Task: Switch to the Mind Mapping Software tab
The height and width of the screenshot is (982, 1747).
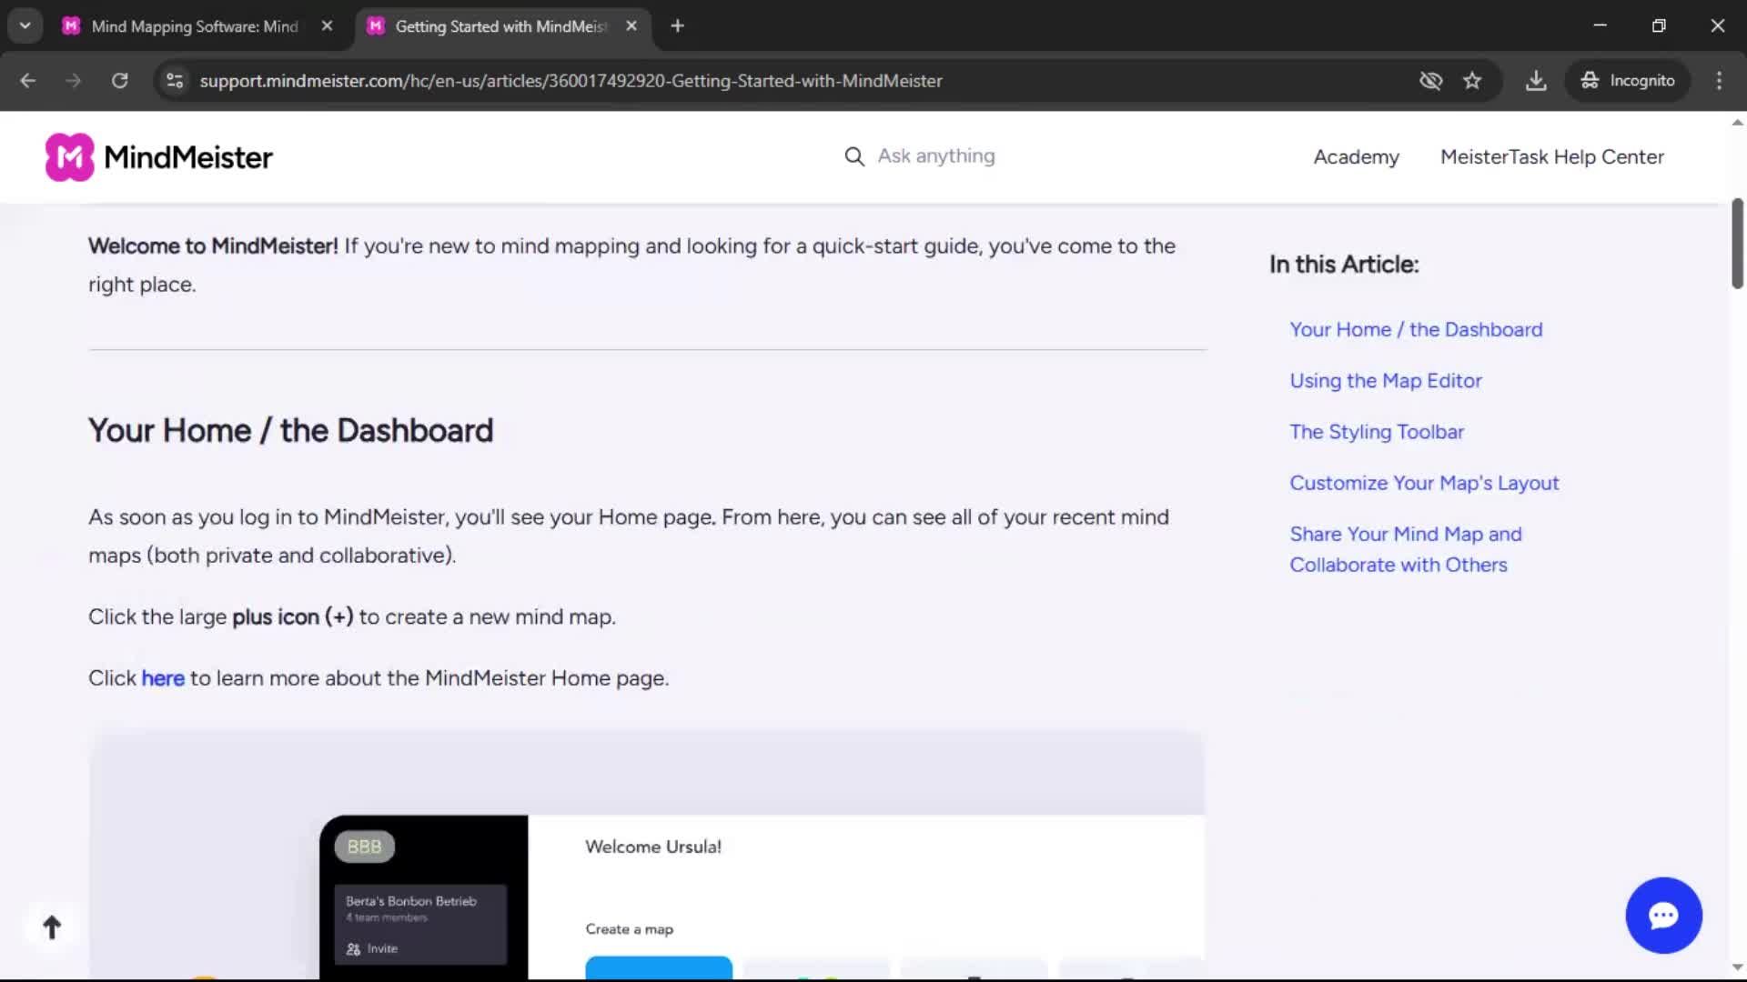Action: click(x=195, y=26)
